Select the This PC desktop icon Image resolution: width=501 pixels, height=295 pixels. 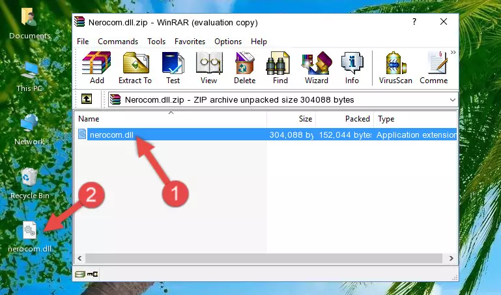[x=29, y=77]
